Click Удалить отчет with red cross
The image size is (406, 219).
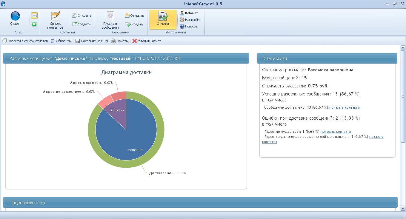[x=147, y=41]
